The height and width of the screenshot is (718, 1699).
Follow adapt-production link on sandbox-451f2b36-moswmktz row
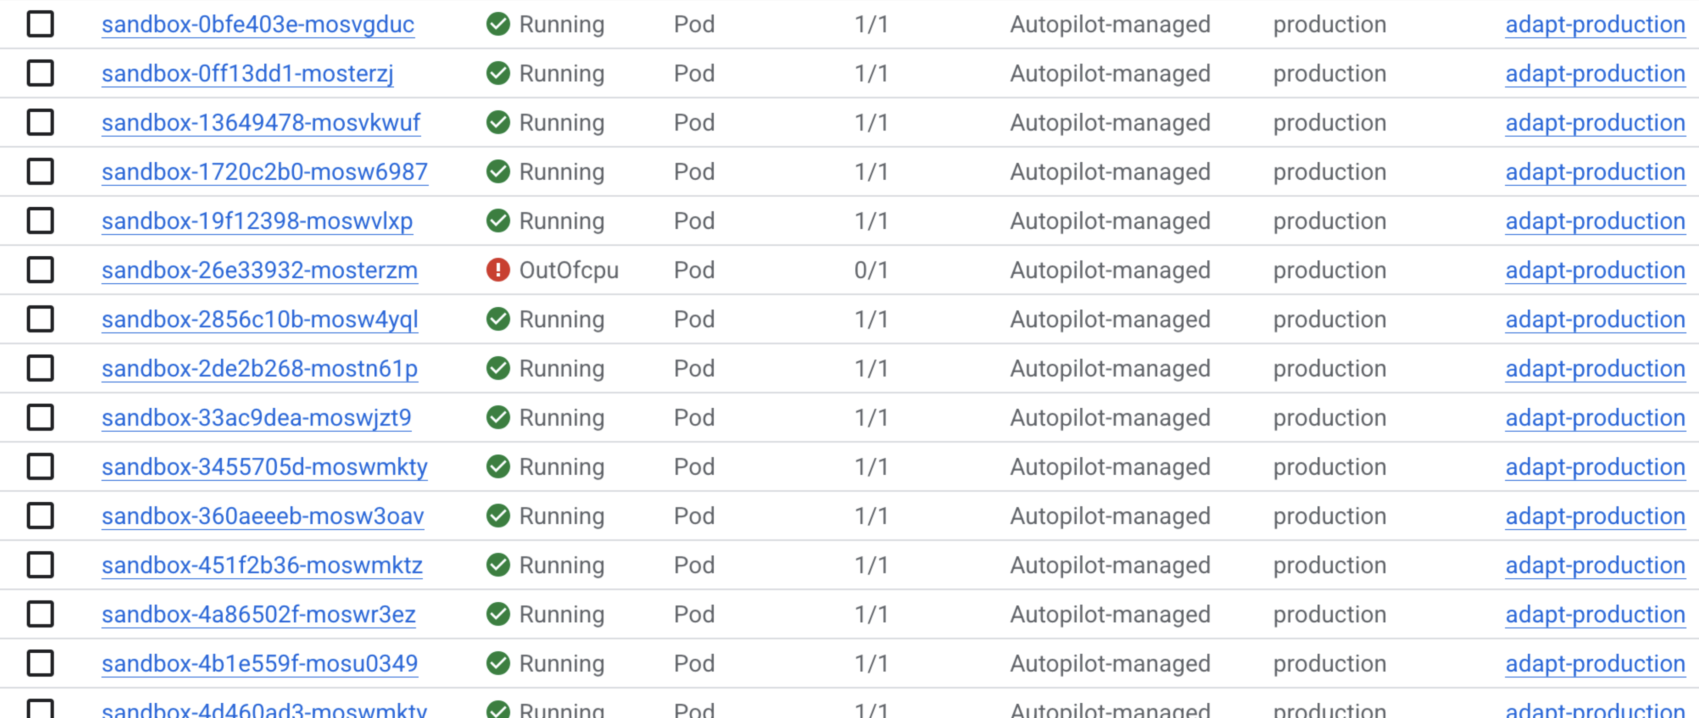click(1595, 565)
